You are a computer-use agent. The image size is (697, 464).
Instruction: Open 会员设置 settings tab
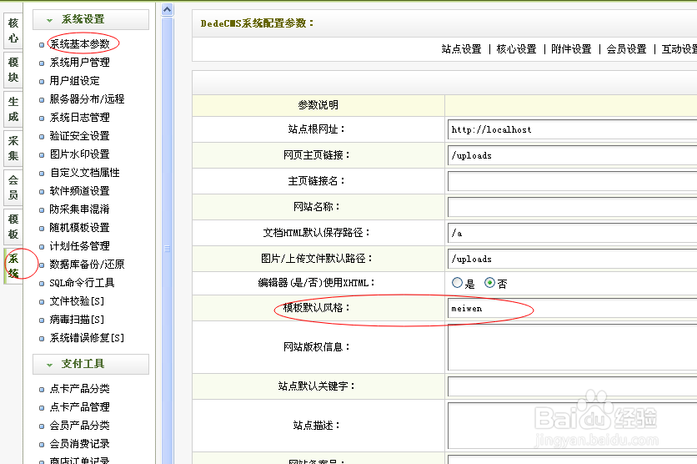[626, 49]
